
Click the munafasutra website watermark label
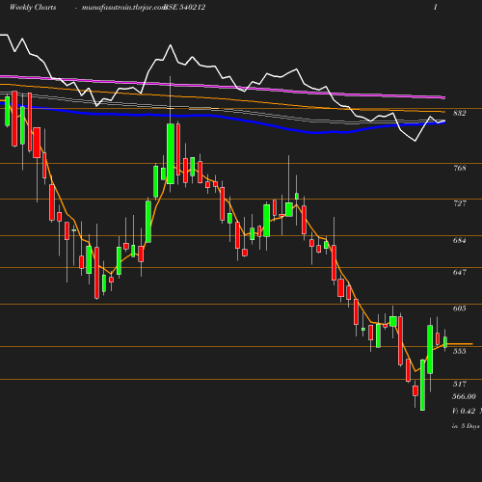[x=123, y=8]
